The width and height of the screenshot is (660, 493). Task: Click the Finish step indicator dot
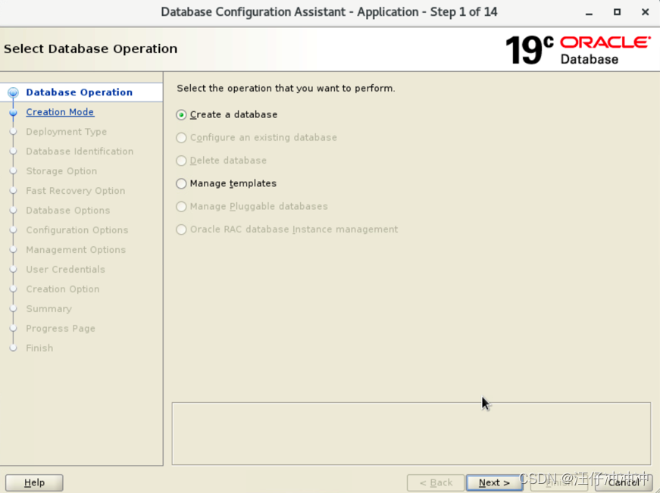[x=14, y=348]
